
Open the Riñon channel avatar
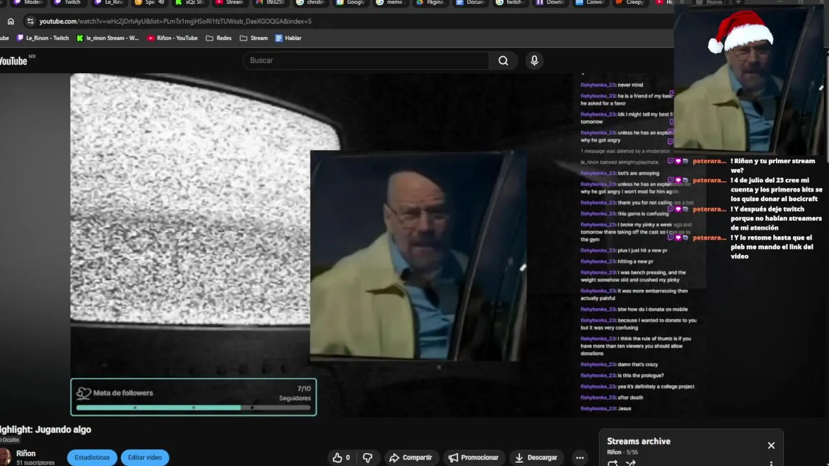[5, 456]
